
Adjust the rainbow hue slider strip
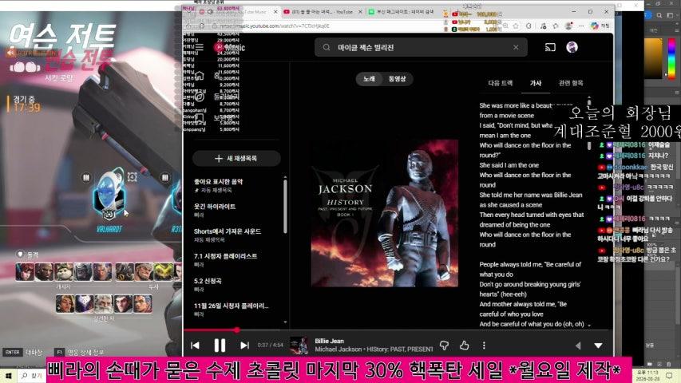[671, 58]
